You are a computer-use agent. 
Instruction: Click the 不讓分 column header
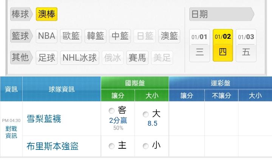pos(221,95)
